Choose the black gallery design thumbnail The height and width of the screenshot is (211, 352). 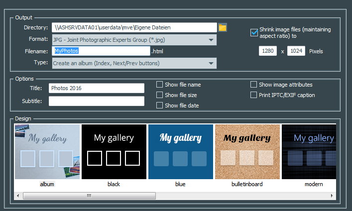(x=114, y=152)
